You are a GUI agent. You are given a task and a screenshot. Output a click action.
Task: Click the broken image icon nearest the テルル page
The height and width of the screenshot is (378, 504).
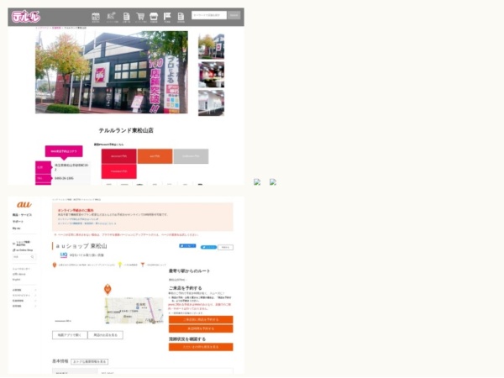click(x=257, y=182)
